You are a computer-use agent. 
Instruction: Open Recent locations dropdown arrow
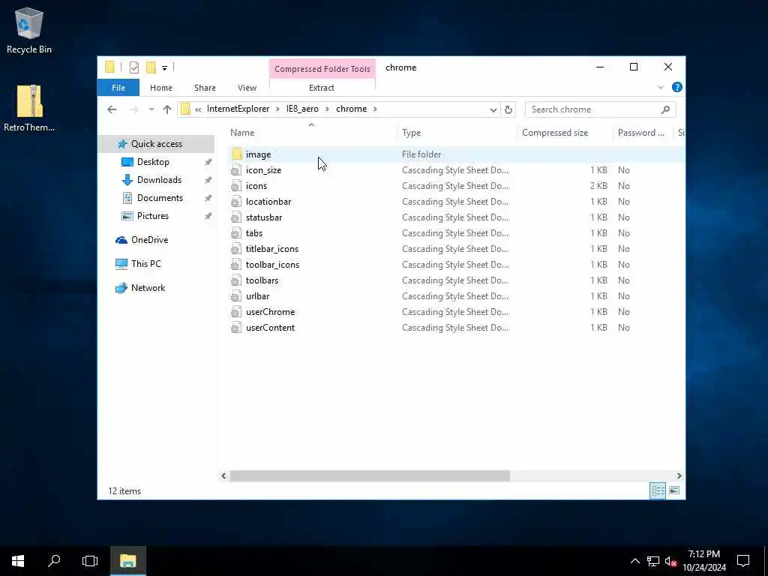pyautogui.click(x=151, y=109)
